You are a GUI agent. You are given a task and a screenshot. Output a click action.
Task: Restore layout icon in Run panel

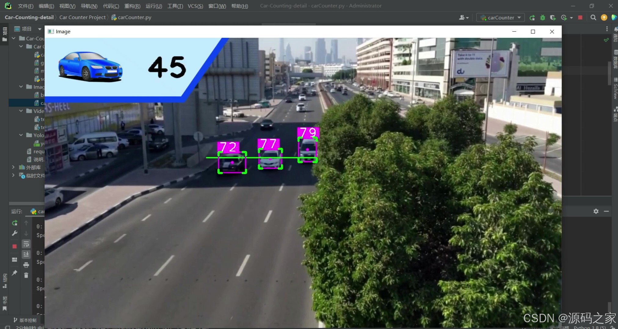coord(14,260)
